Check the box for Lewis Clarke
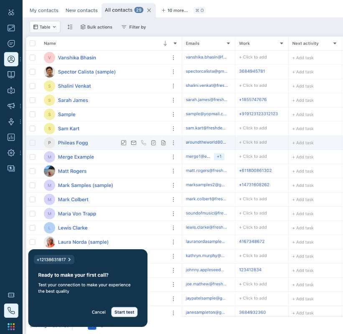This screenshot has height=334, width=343. [32, 228]
